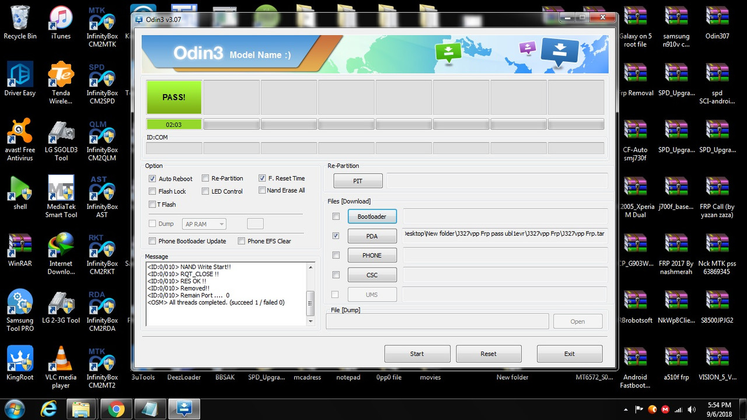
Task: Select the InfinityBox CM2QLM shortcut
Action: pos(102,141)
